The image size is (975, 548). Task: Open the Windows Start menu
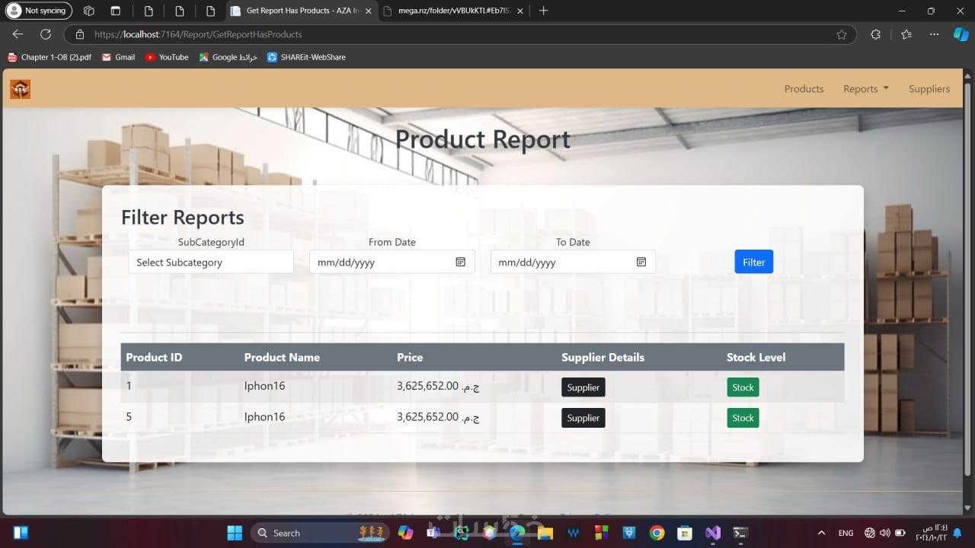coord(235,533)
